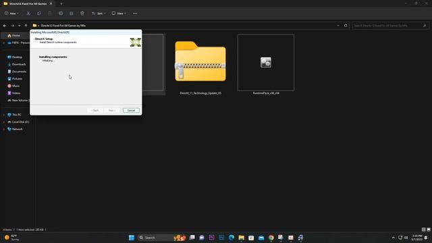Open Premiere Pro from the taskbar
432x243 pixels.
point(211,238)
